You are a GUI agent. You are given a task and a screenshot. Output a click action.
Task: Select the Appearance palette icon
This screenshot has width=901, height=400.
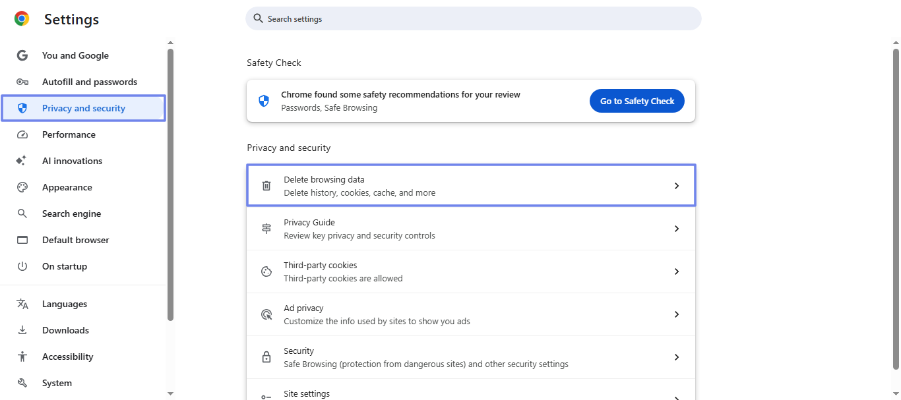point(22,186)
